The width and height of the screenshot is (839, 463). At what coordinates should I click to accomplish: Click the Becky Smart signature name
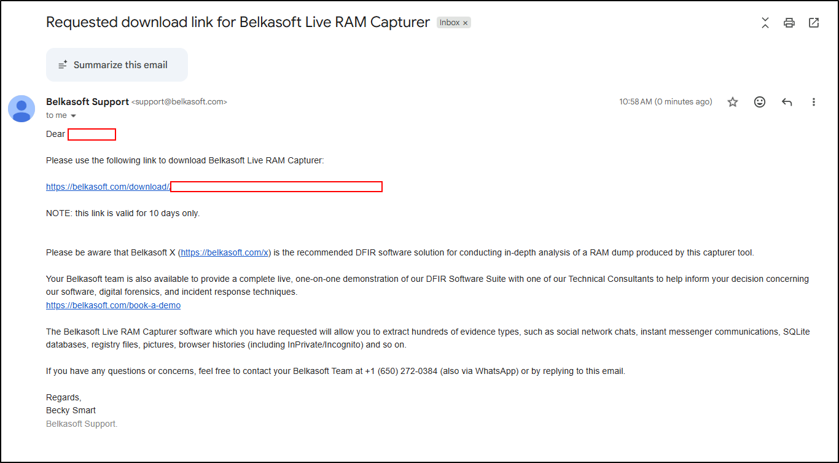coord(71,410)
